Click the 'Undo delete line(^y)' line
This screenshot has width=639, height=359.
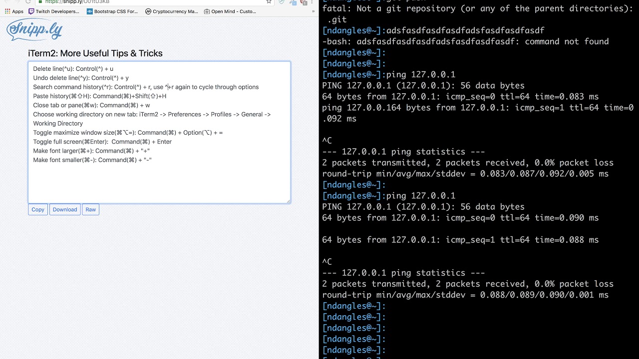point(81,78)
